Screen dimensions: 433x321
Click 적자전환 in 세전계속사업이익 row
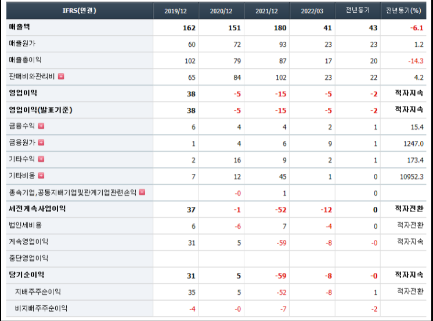click(409, 209)
